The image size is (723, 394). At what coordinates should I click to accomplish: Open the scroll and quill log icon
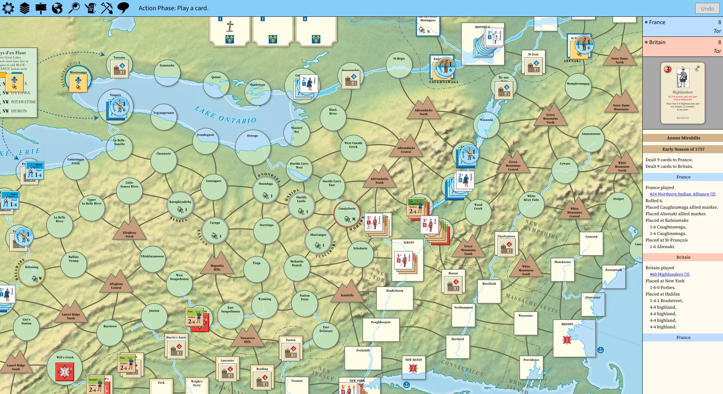91,8
